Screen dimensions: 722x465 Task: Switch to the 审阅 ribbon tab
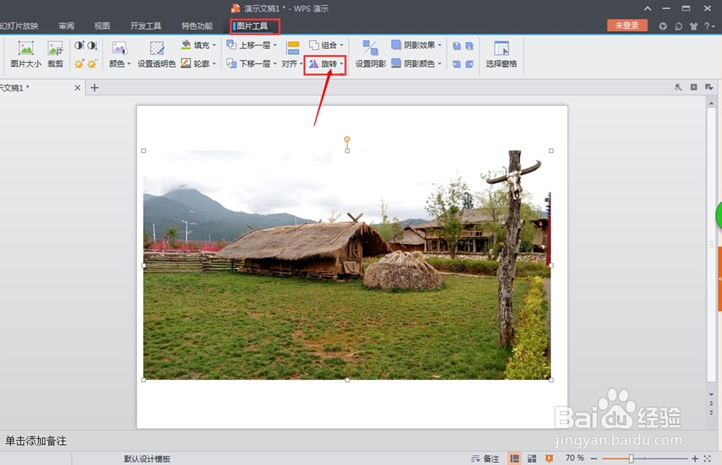[66, 26]
